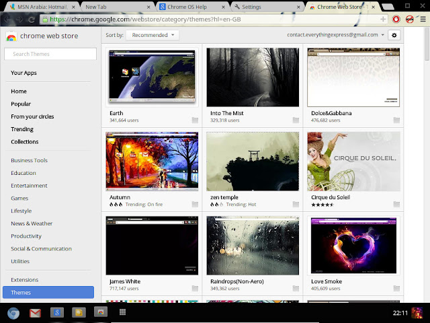Open the Into The Mist thumbnail
Image resolution: width=430 pixels, height=323 pixels.
[x=253, y=77]
